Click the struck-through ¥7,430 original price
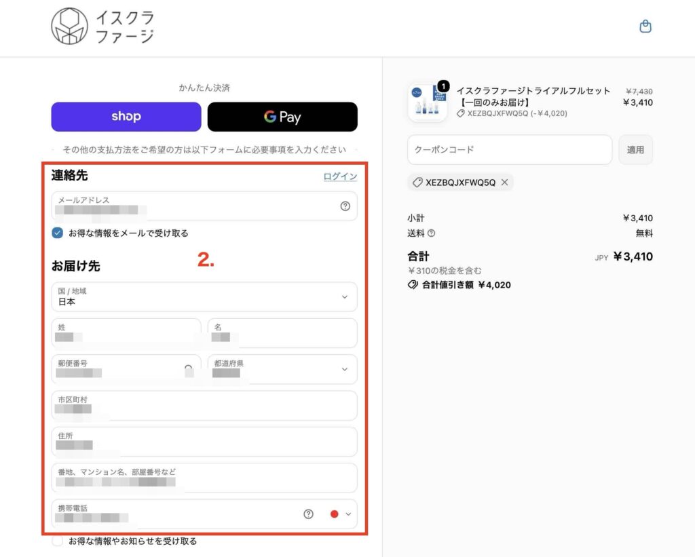This screenshot has height=557, width=695. 639,92
